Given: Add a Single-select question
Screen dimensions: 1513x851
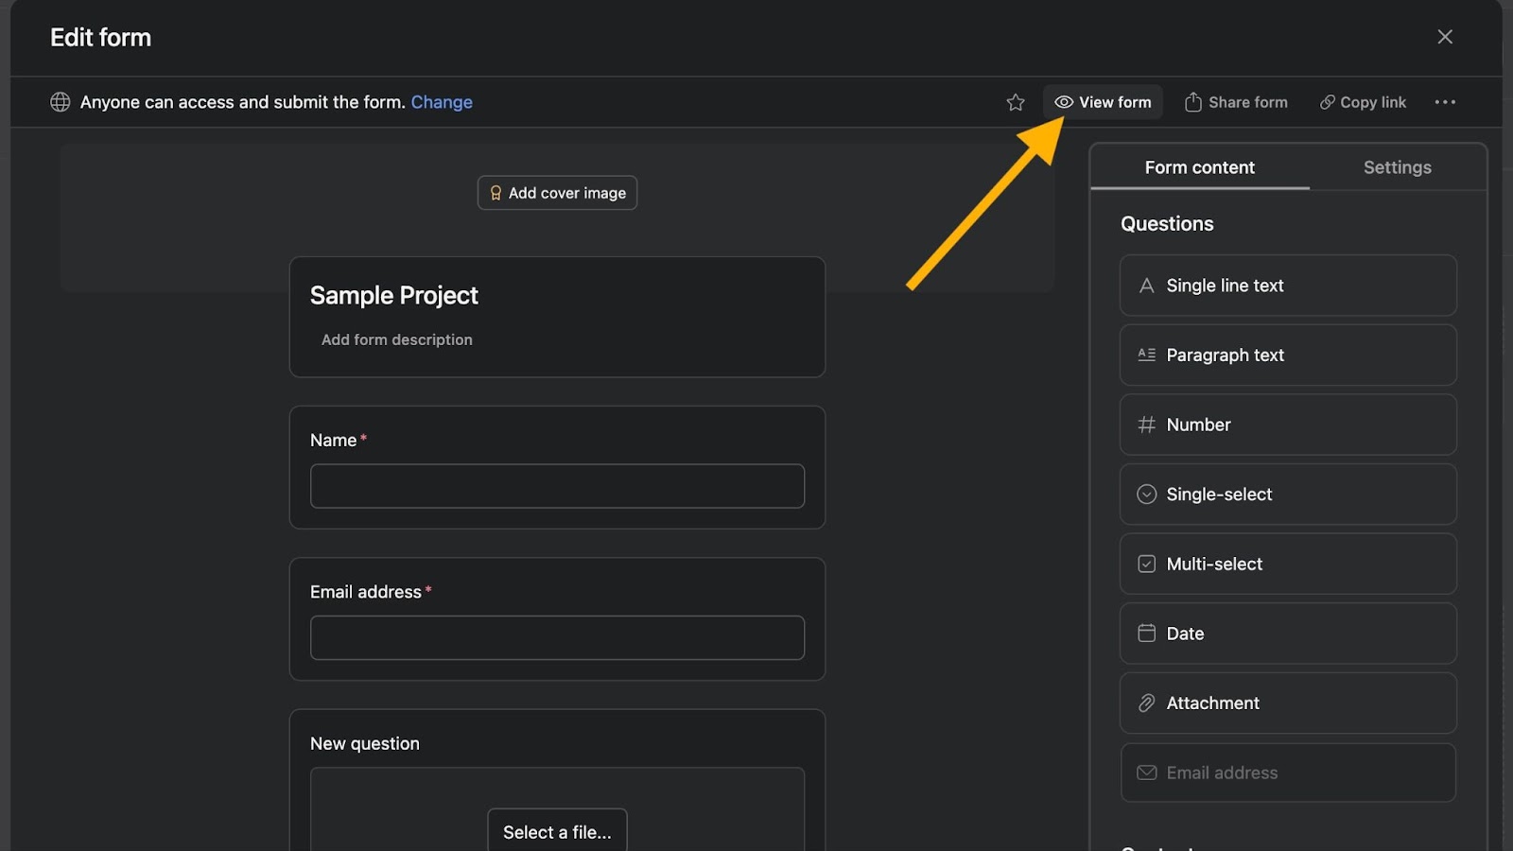Looking at the screenshot, I should click(x=1288, y=495).
